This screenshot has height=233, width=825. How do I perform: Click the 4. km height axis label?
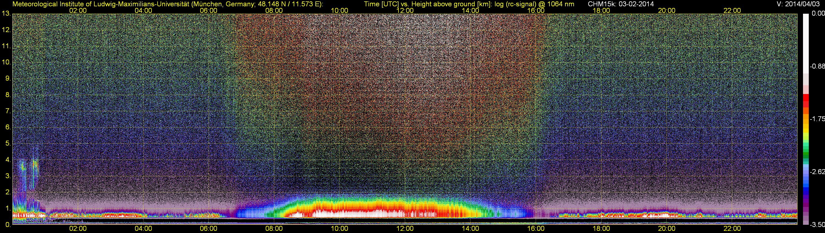click(8, 160)
